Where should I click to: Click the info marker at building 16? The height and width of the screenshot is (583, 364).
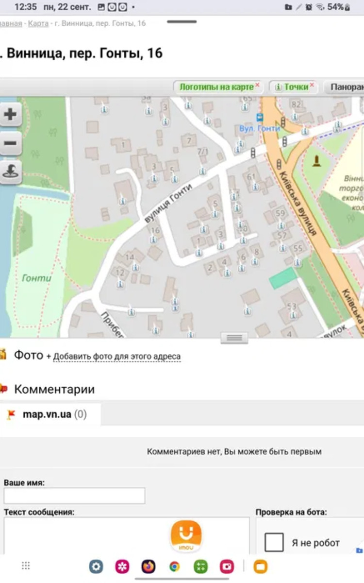[x=153, y=240]
